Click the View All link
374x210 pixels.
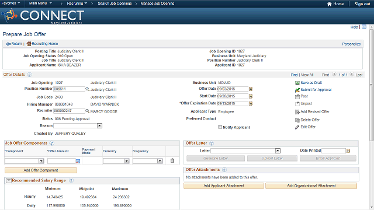point(307,75)
